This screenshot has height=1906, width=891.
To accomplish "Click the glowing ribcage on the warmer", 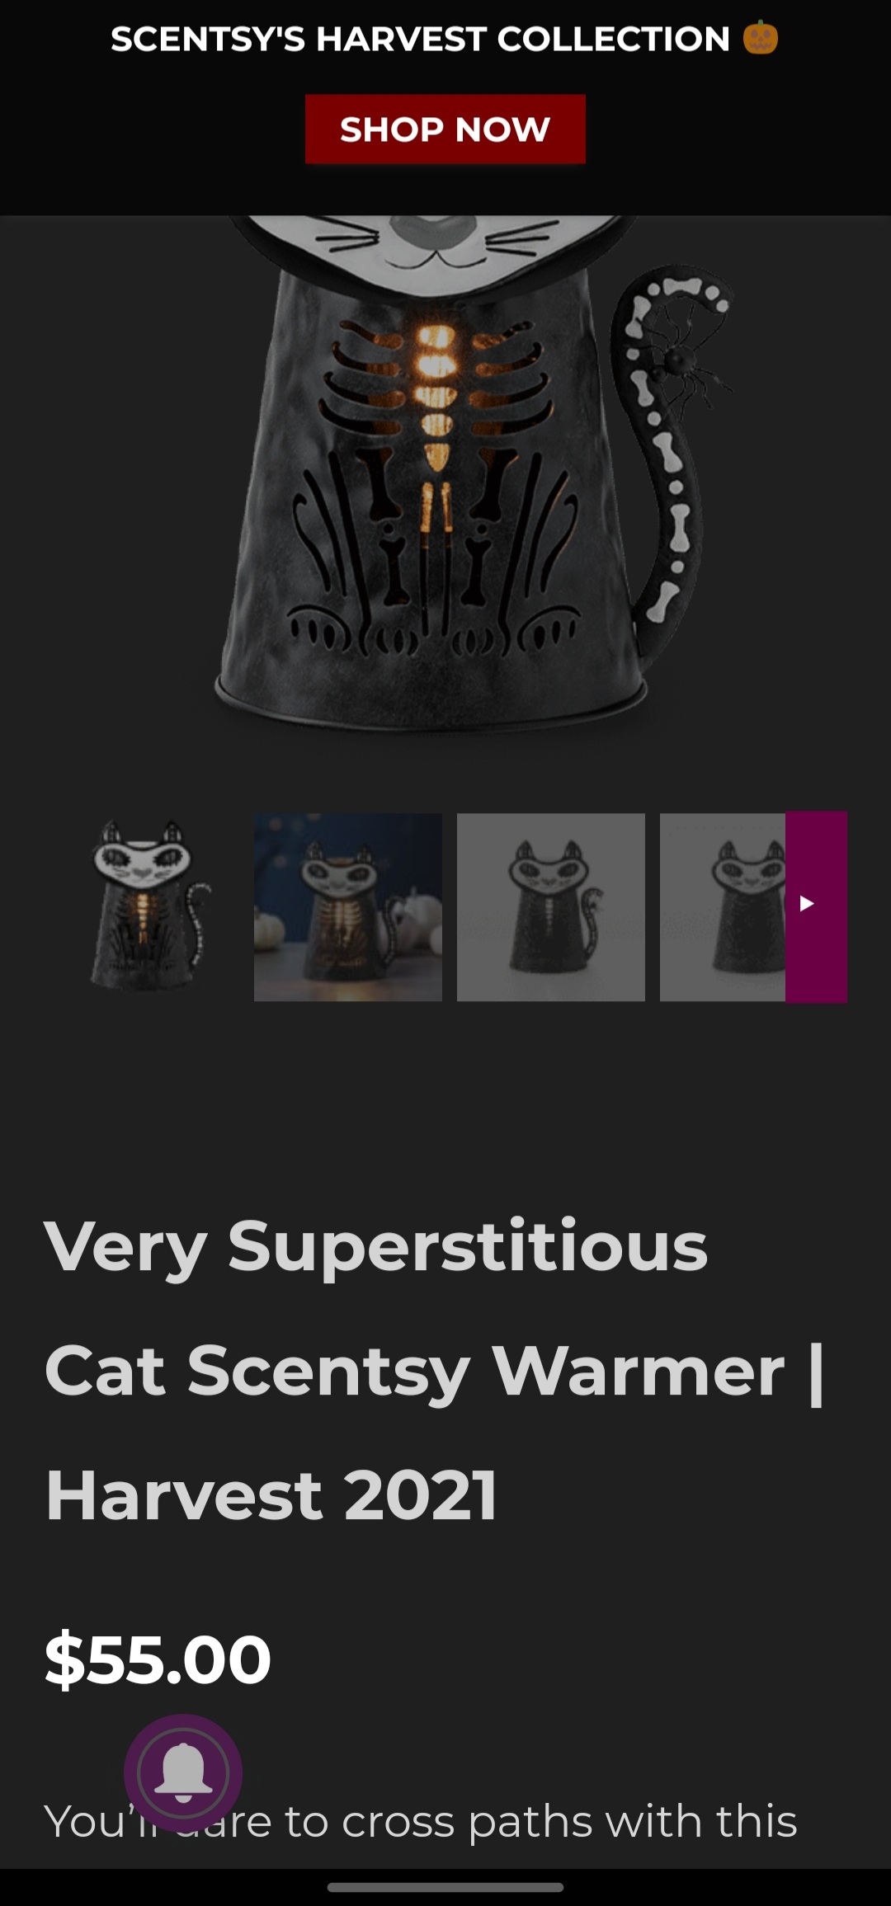I will coord(436,388).
